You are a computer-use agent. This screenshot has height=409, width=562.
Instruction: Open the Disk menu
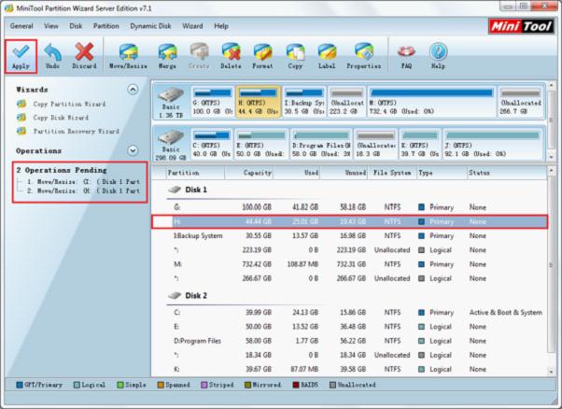(x=76, y=26)
